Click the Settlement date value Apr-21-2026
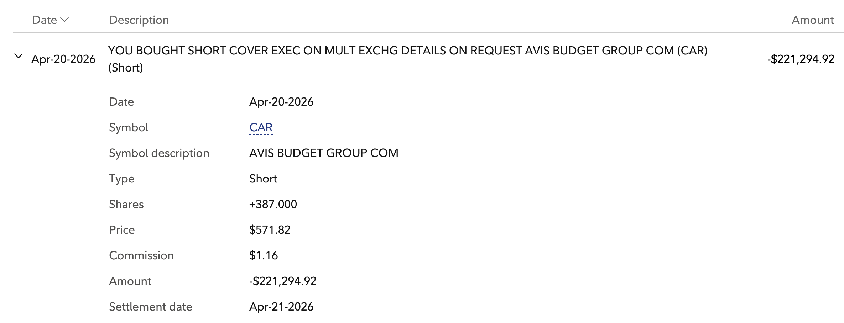 (281, 307)
